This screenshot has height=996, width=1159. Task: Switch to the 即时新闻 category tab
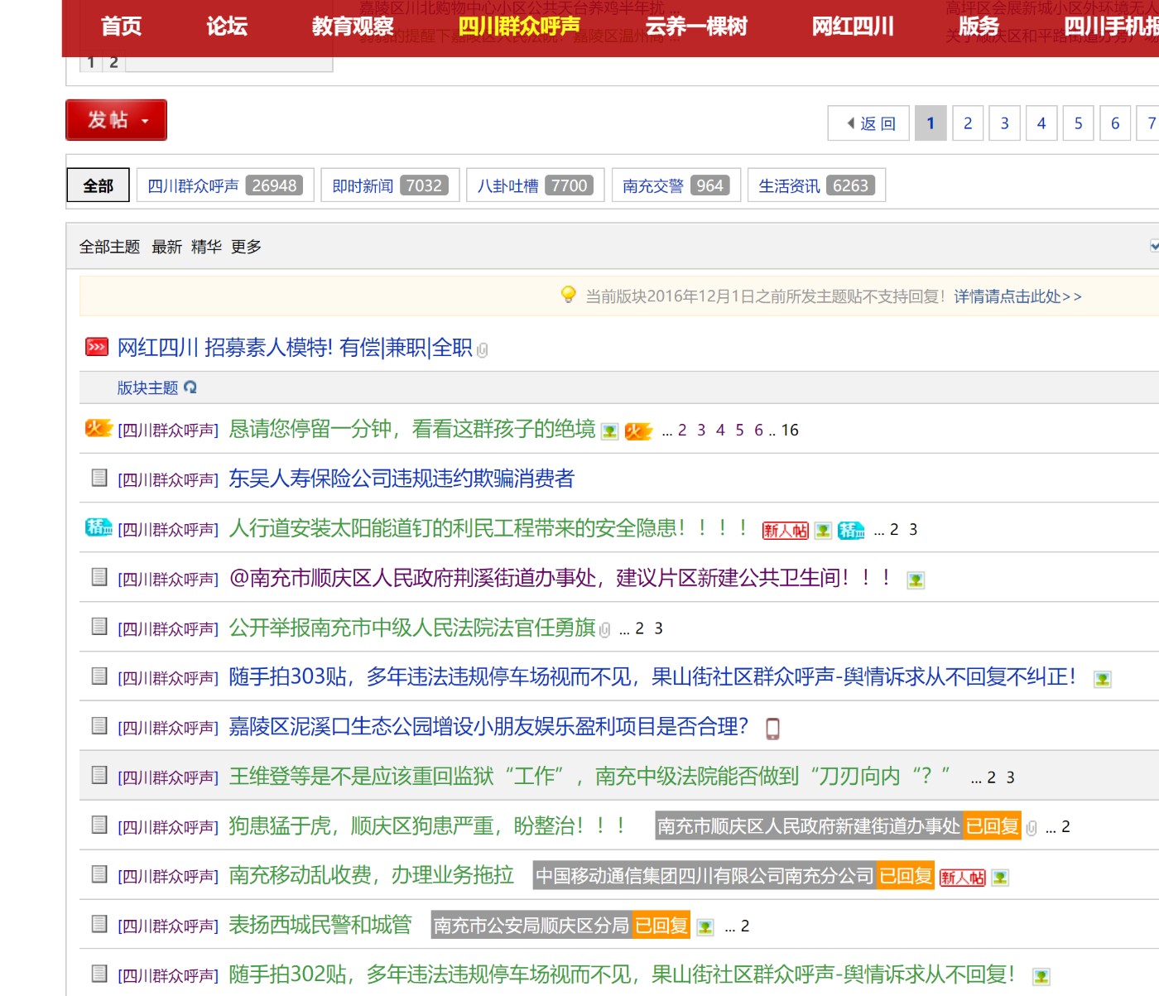[x=390, y=185]
